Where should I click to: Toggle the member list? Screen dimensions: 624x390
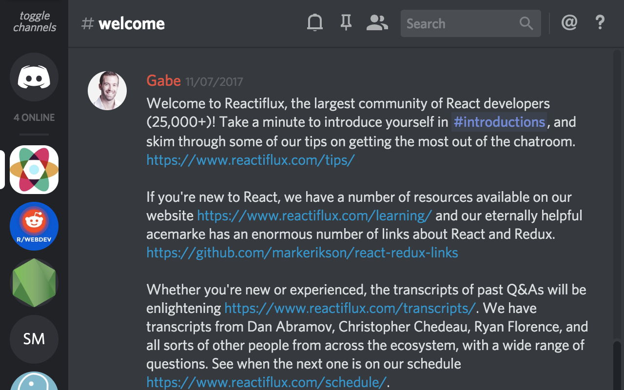pyautogui.click(x=377, y=23)
